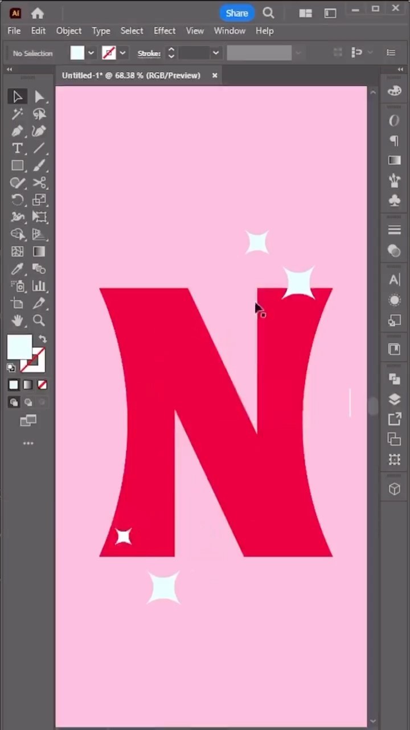Open the Effect menu

tap(164, 31)
